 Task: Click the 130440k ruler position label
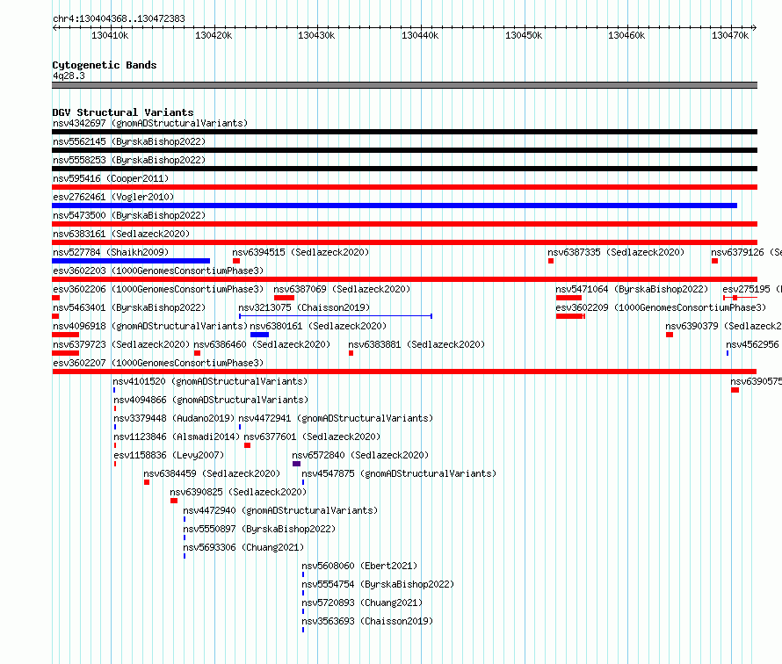click(x=420, y=35)
